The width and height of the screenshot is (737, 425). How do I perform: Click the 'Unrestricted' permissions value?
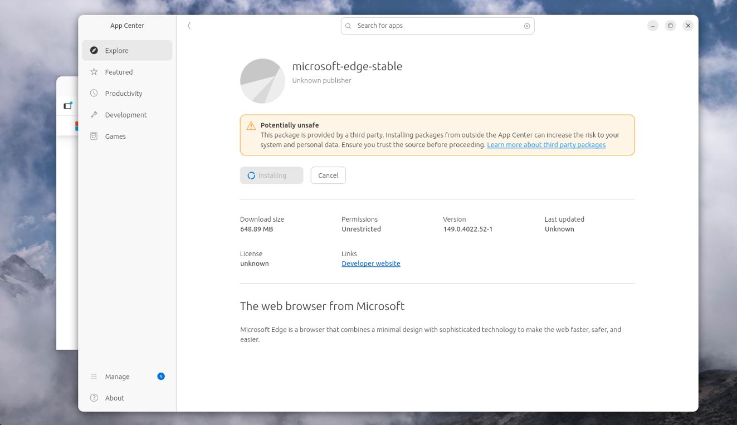pos(362,229)
